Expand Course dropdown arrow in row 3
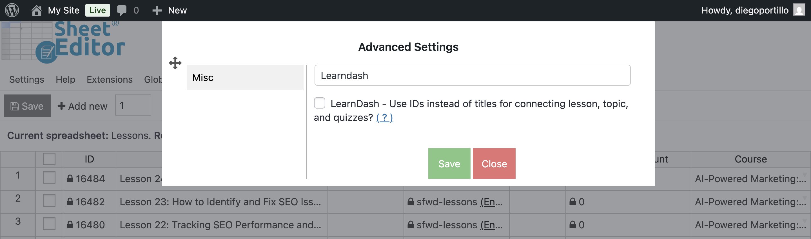811x239 pixels. click(x=805, y=221)
